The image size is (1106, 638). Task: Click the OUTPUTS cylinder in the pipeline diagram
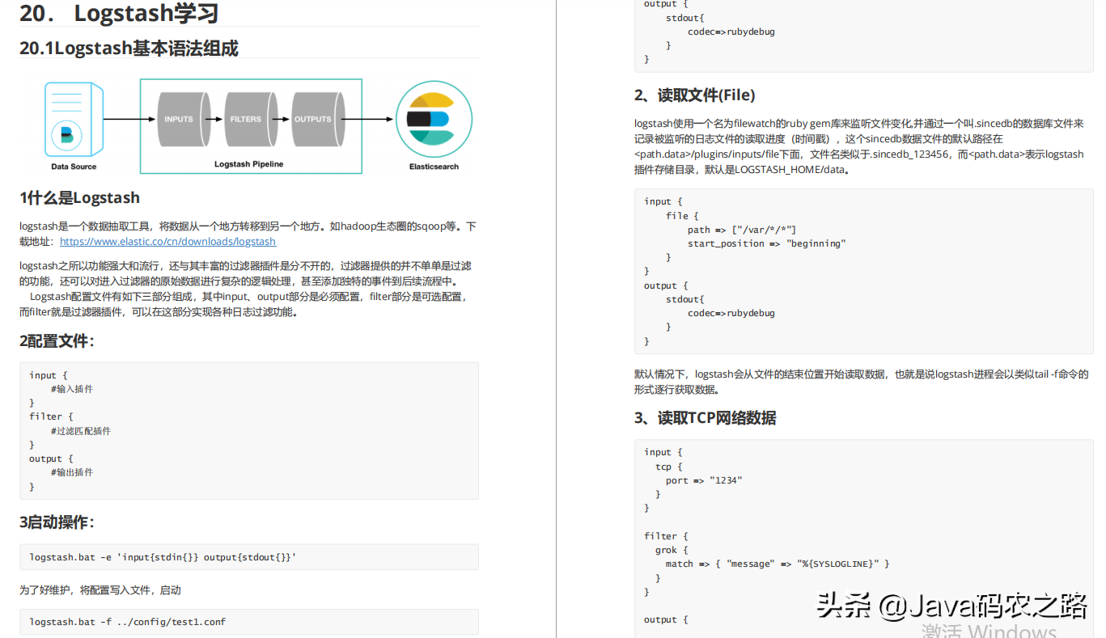pyautogui.click(x=318, y=119)
